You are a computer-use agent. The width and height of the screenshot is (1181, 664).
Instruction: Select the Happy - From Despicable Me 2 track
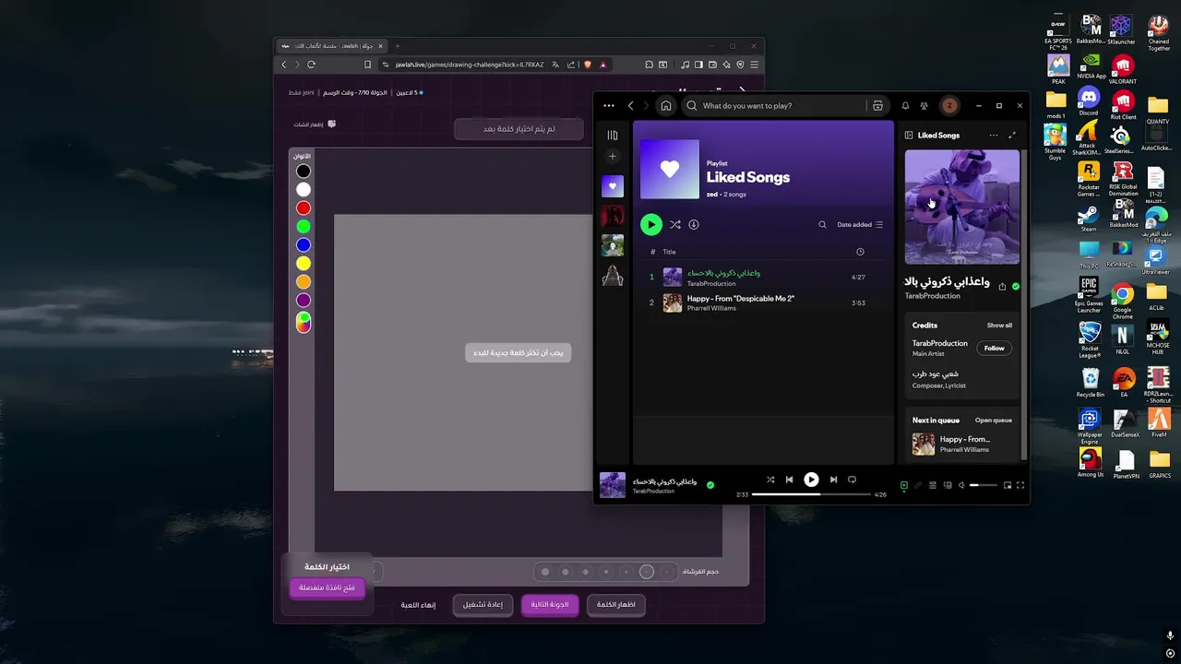pyautogui.click(x=763, y=302)
